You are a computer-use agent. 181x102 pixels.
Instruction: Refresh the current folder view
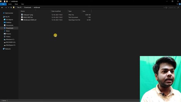pyautogui.click(x=166, y=8)
